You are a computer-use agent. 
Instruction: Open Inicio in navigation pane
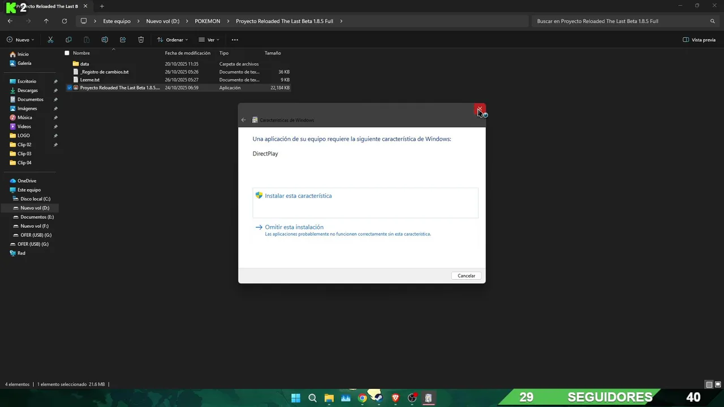(23, 54)
